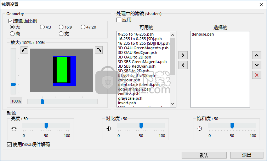Select the 高 radio option
Viewport: 267px width, 161px height.
pos(12,33)
